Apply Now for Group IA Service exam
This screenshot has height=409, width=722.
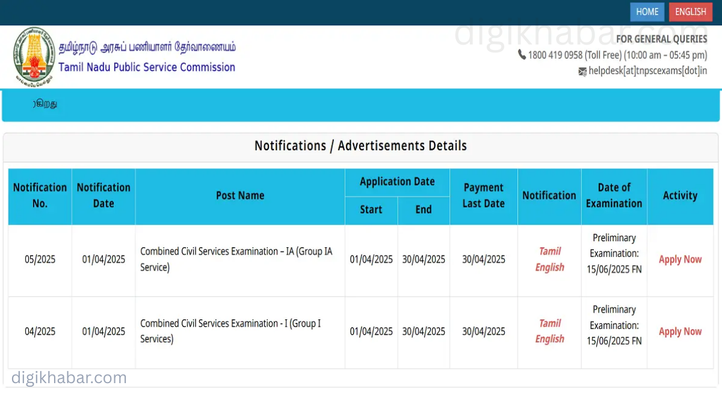pos(680,260)
